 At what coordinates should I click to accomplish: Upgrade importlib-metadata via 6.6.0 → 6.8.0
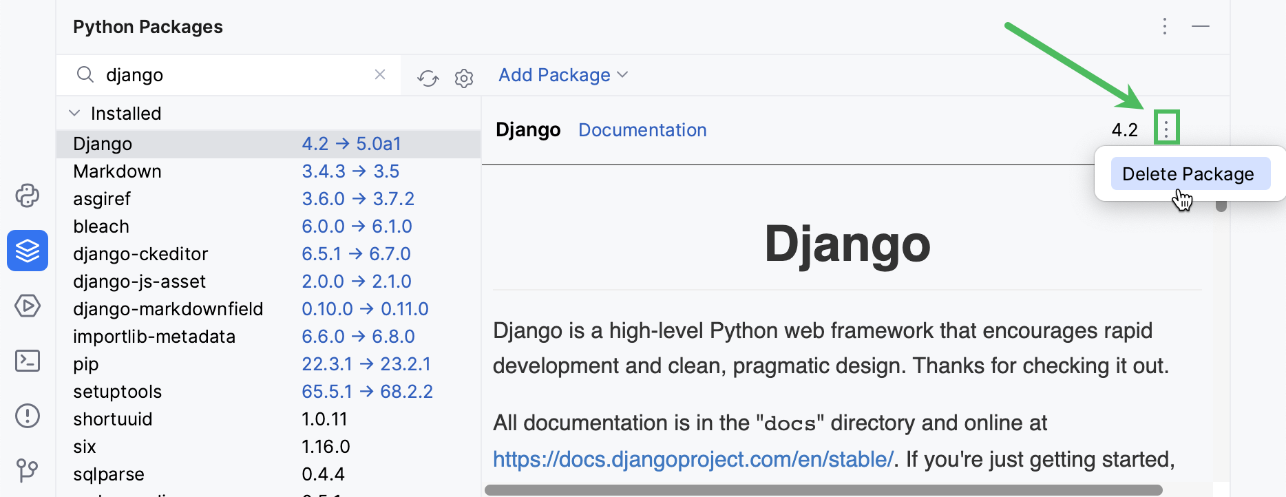point(358,337)
